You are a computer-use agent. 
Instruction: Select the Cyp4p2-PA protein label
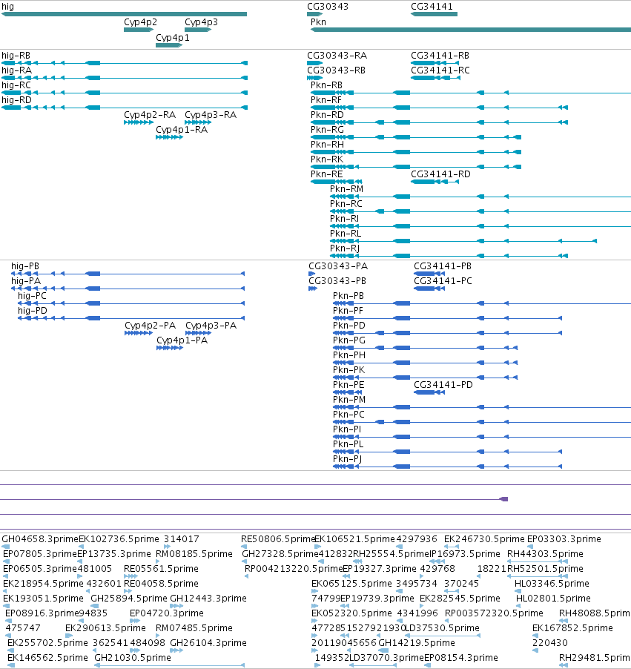(151, 326)
